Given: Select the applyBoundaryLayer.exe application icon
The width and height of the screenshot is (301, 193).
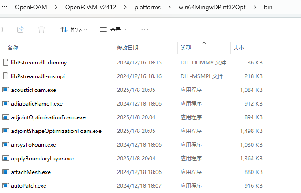Looking at the screenshot, I should tap(6, 158).
